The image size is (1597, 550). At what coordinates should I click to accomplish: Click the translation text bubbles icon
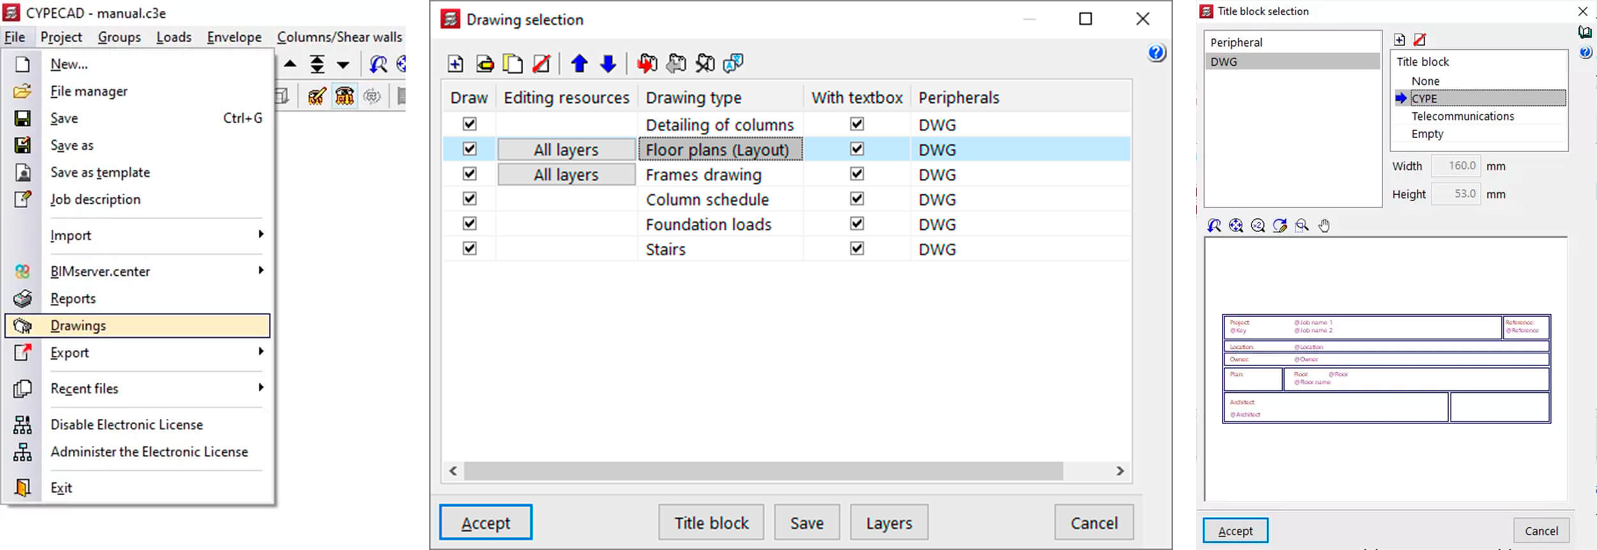click(x=733, y=63)
